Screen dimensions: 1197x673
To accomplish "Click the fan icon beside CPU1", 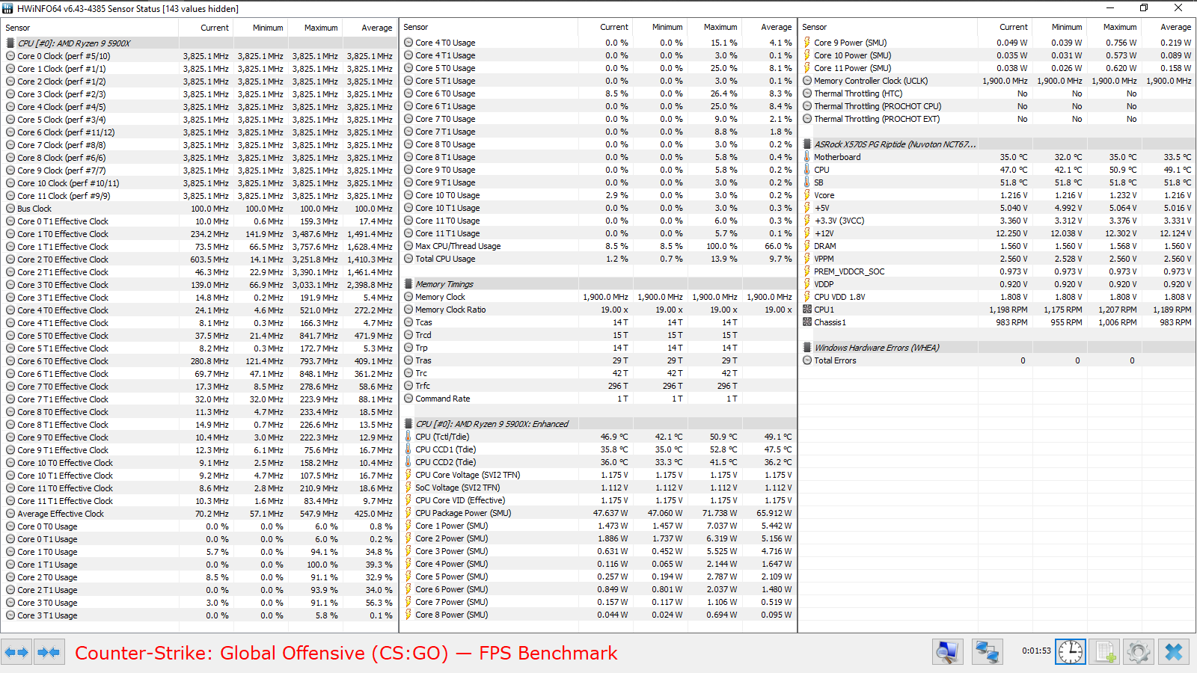I will [x=807, y=310].
